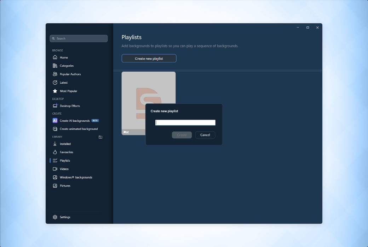Open the Home page label
This screenshot has width=368, height=247.
[64, 58]
